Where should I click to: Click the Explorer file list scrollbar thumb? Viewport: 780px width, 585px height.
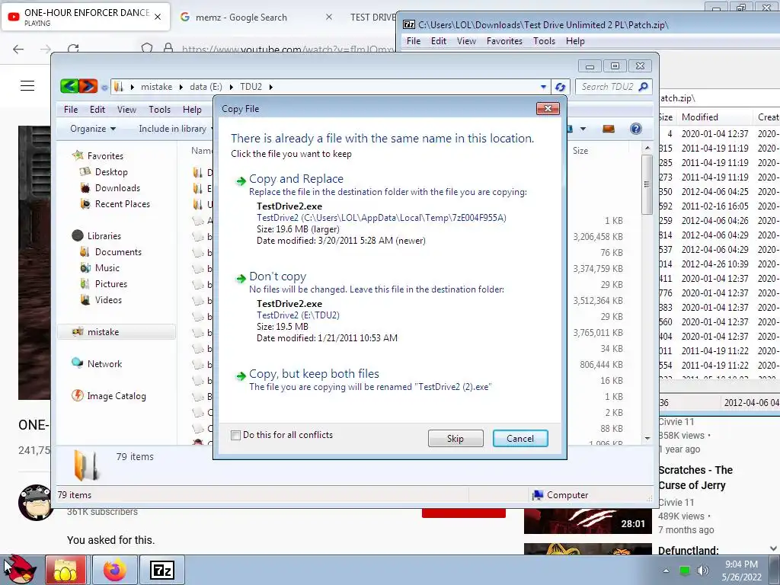(x=647, y=184)
